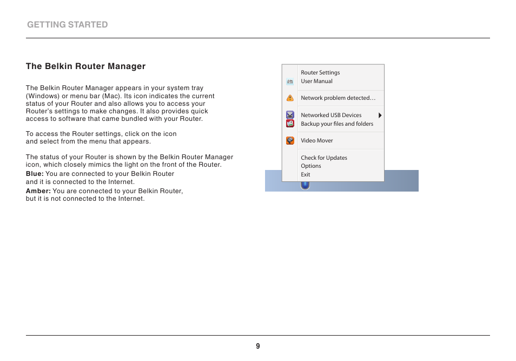Select 'Network problem detected…' entry
516x361 pixels.
[x=338, y=98]
